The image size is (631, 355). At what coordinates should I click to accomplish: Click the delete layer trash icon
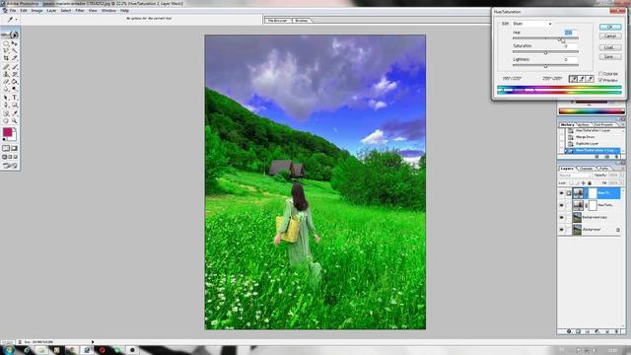(x=617, y=331)
